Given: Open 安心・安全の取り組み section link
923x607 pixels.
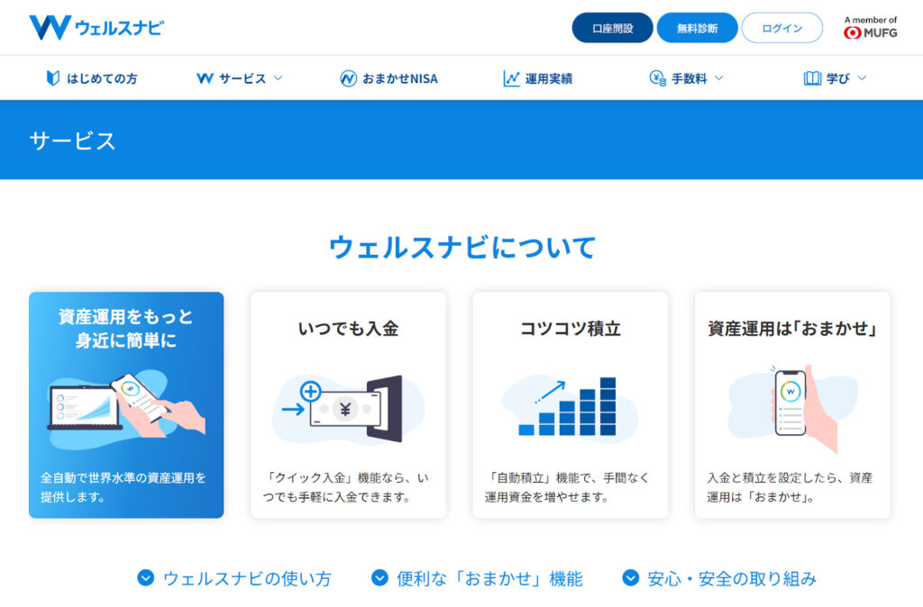Looking at the screenshot, I should pos(721,580).
